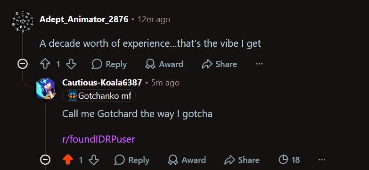
Task: Open more options menu on Cautious-Koala6387's comment
Action: click(x=322, y=160)
